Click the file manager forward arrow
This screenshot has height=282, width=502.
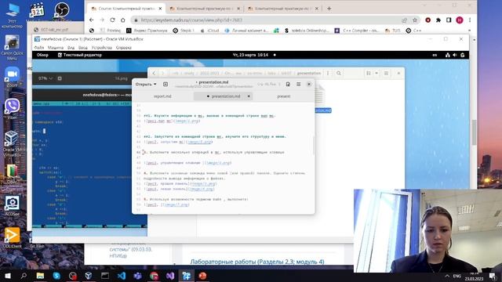[162, 73]
